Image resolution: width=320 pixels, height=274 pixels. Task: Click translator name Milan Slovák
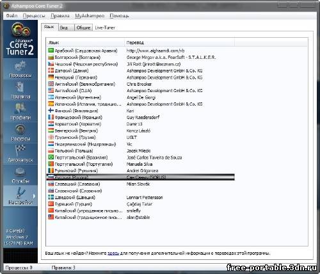pos(138,184)
